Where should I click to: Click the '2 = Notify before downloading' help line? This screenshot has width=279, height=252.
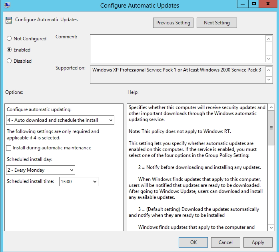(x=199, y=167)
